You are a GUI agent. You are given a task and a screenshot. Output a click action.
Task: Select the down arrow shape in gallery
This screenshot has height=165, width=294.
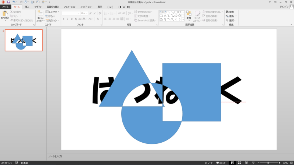click(180, 16)
